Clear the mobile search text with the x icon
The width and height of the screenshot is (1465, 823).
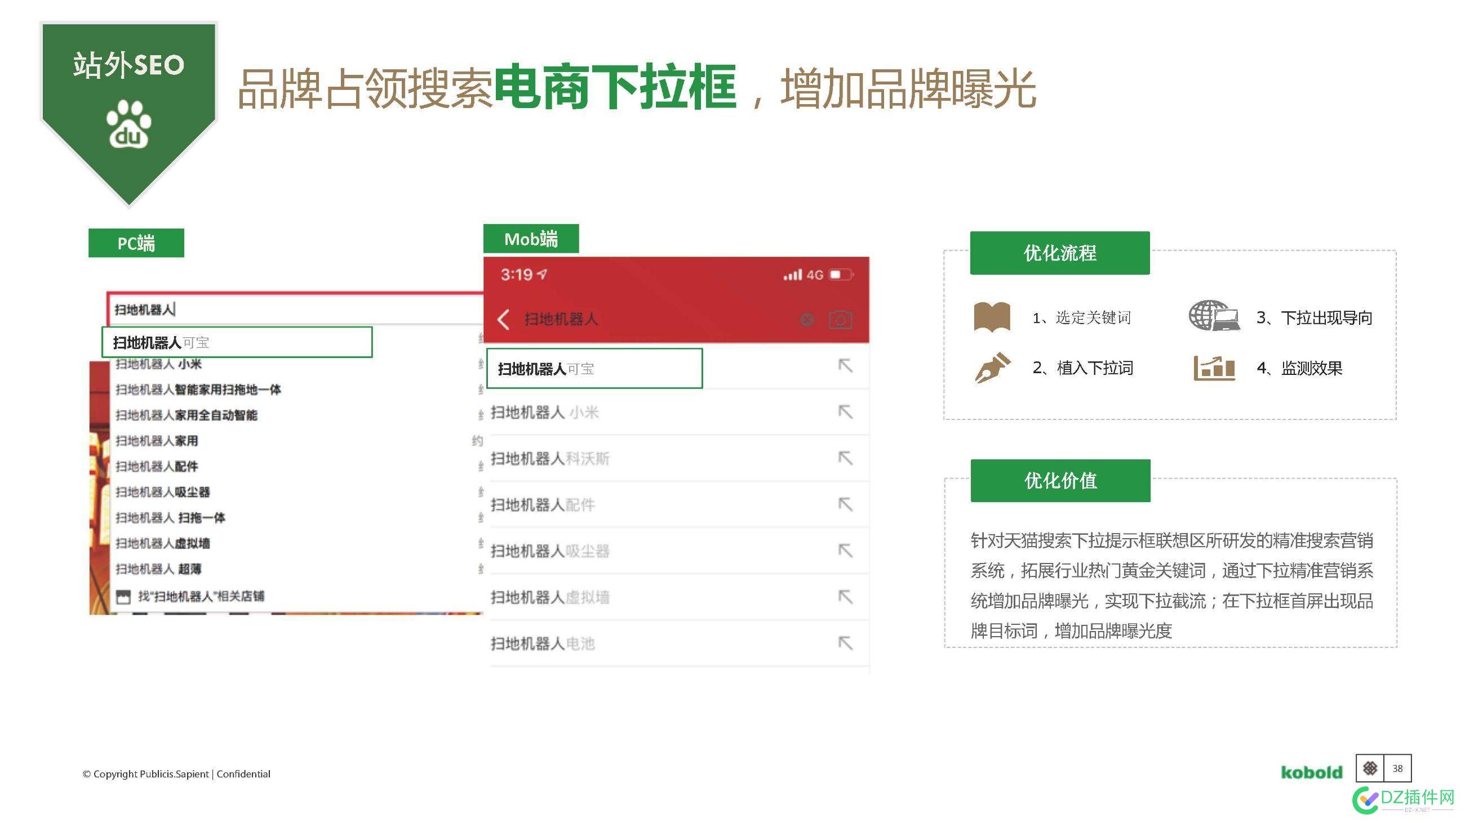tap(806, 320)
